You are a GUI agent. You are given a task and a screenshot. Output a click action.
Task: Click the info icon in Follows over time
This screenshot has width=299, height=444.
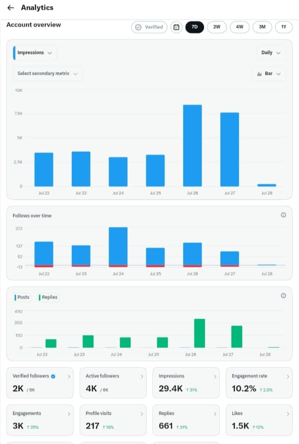[283, 215]
